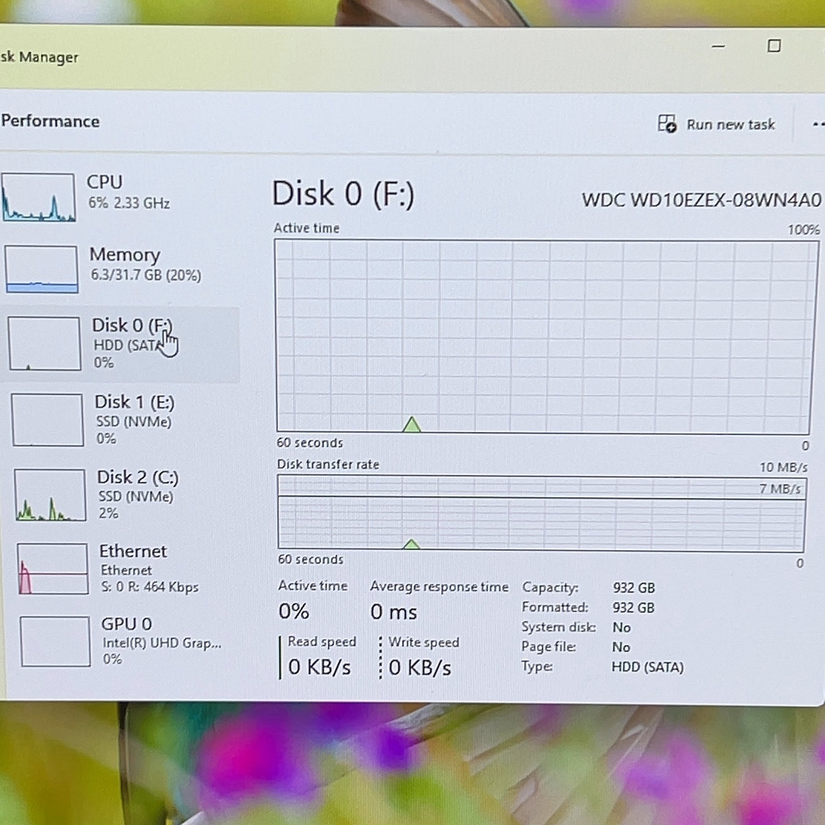Open Disk 1 (E:) SSD entry

point(122,419)
